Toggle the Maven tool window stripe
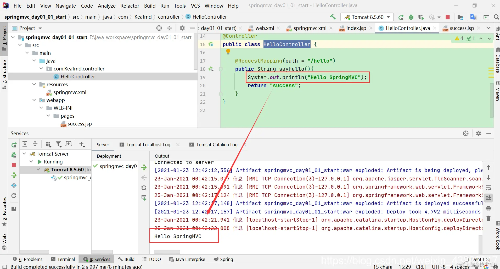This screenshot has width=500, height=269. [x=497, y=91]
